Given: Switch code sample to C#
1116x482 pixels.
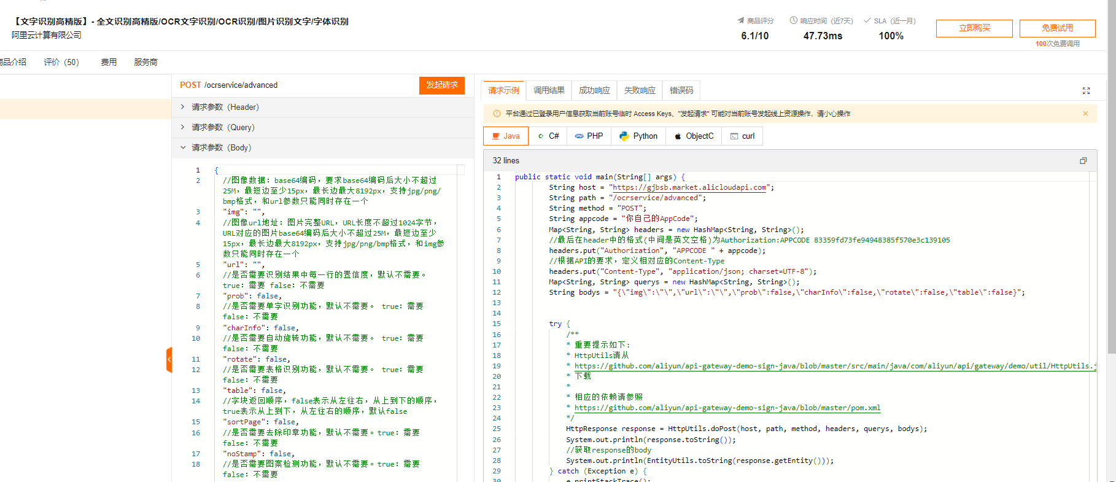Looking at the screenshot, I should (x=548, y=136).
